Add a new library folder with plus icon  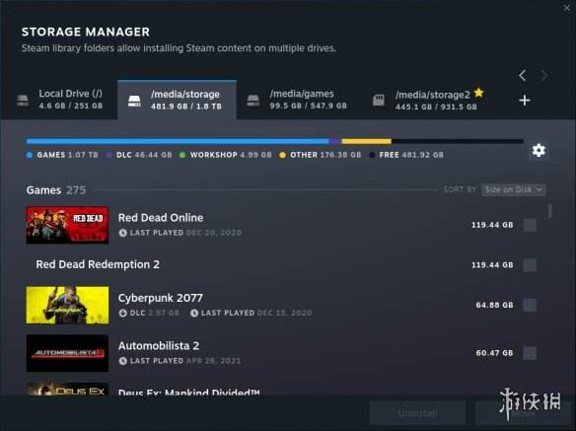click(525, 101)
